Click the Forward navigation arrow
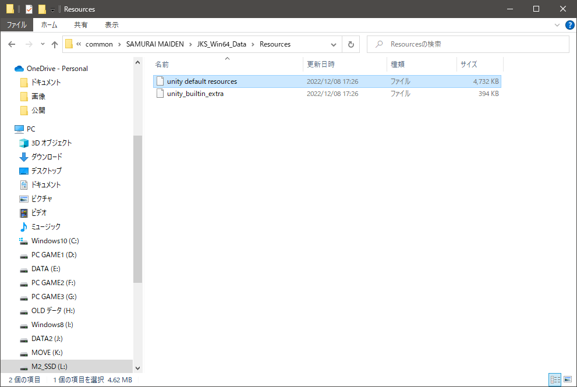Image resolution: width=577 pixels, height=387 pixels. [x=29, y=44]
